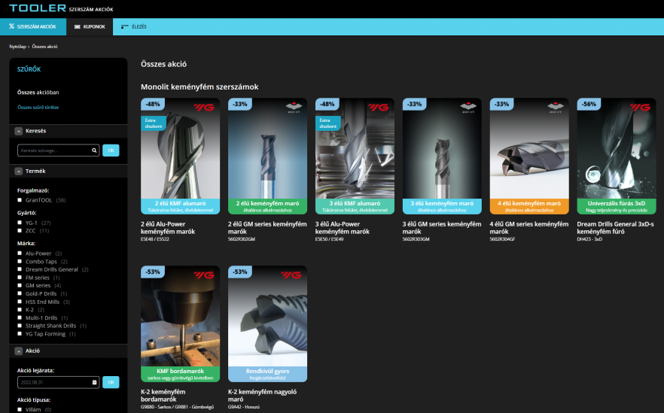
Task: Open 3 élű GM series keményfém marók title
Action: coord(442,228)
